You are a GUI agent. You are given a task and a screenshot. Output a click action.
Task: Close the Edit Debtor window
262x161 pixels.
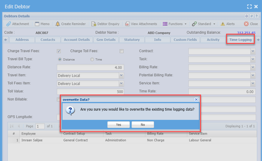(x=256, y=7)
